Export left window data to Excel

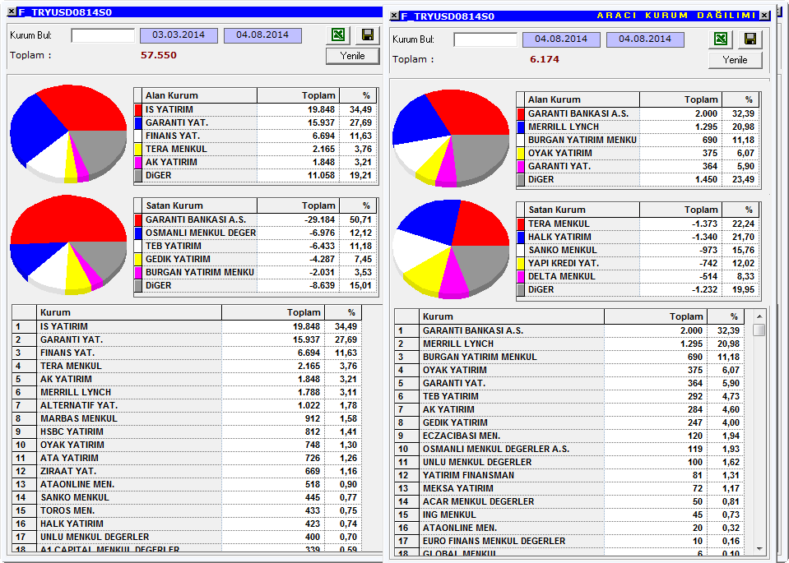339,35
